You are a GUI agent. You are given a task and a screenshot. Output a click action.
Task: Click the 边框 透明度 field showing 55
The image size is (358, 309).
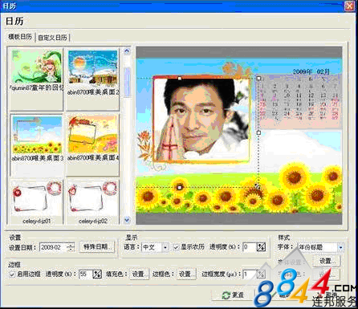[x=85, y=274]
